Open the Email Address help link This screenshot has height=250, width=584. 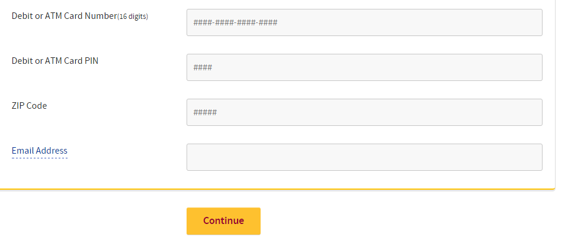(40, 151)
